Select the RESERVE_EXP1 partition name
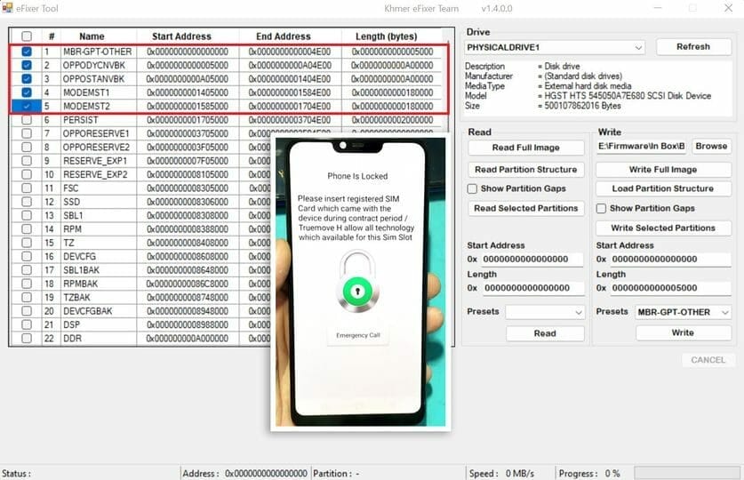This screenshot has width=744, height=480. (95, 161)
